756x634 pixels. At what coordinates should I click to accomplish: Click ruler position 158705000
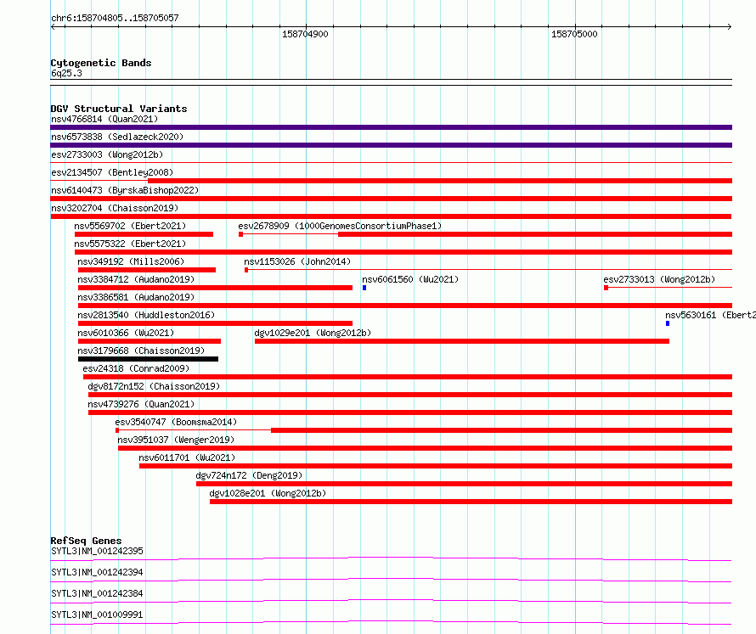pos(574,34)
